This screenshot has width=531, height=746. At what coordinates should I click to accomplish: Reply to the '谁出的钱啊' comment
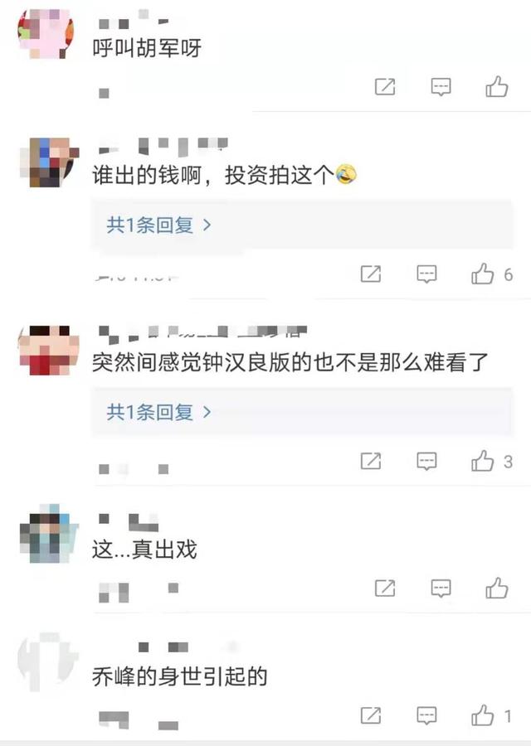(426, 274)
